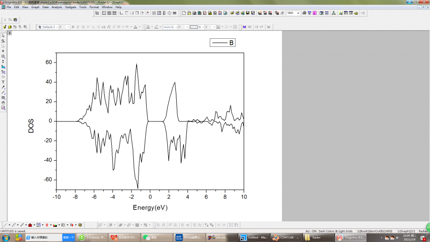Toggle Bold text formatting
The height and width of the screenshot is (242, 430).
[73, 27]
